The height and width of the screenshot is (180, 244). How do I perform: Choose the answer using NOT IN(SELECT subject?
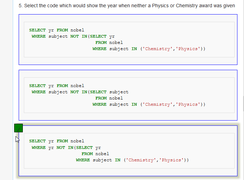(x=128, y=95)
